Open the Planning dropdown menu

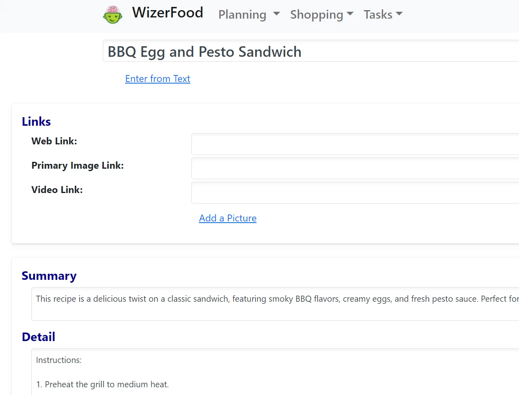tap(249, 15)
